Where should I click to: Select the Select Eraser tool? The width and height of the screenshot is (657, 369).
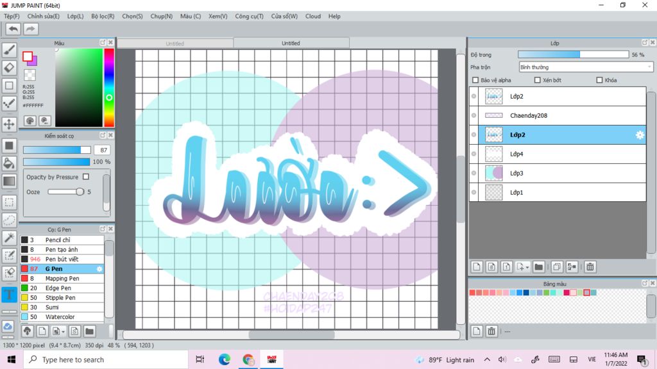9,273
